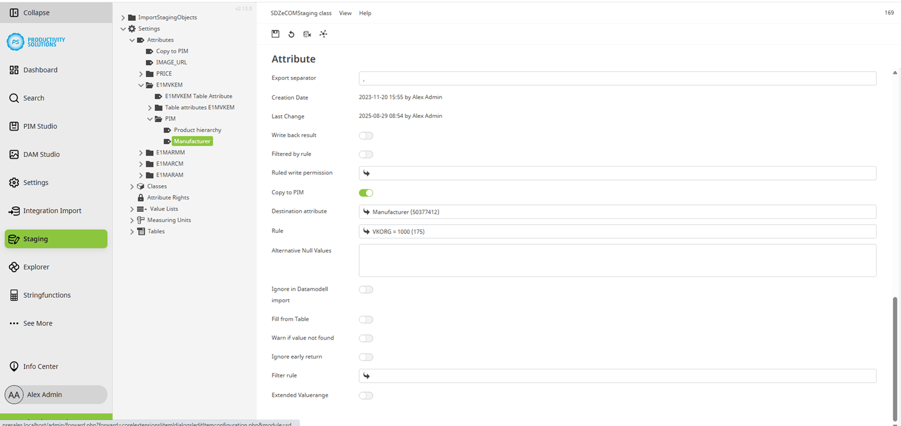The width and height of the screenshot is (901, 426).
Task: Expand the Classes tree node
Action: pos(132,186)
